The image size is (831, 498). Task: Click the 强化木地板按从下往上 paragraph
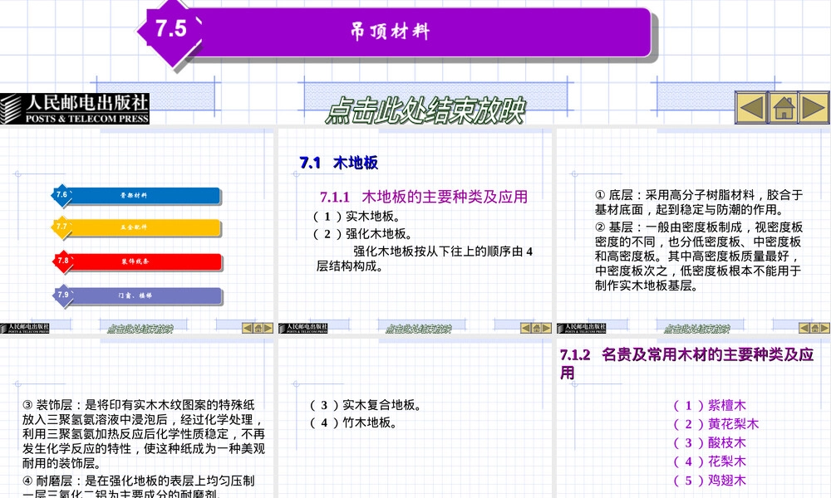(x=425, y=259)
